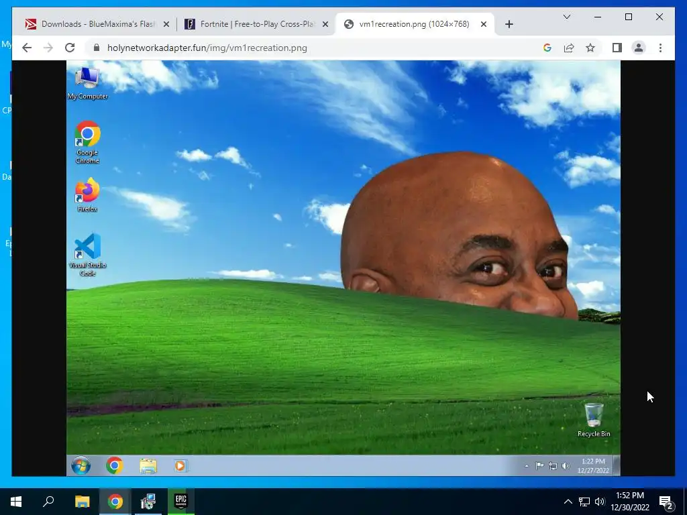Click the folder taskbar icon inside the image

click(x=148, y=465)
